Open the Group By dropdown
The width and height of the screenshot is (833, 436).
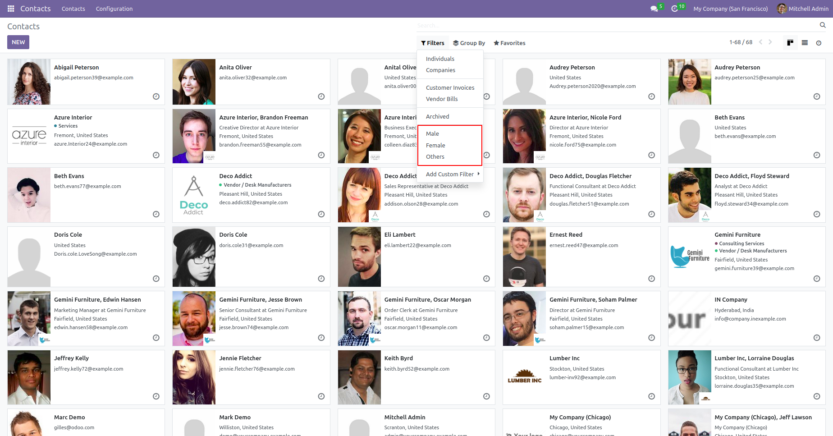(469, 43)
